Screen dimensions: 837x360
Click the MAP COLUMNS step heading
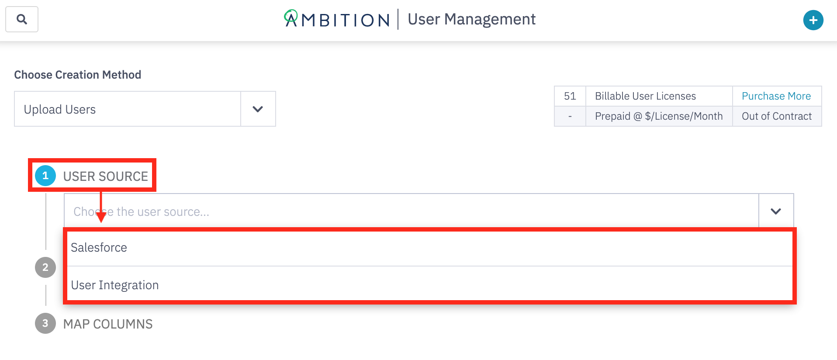pyautogui.click(x=108, y=324)
